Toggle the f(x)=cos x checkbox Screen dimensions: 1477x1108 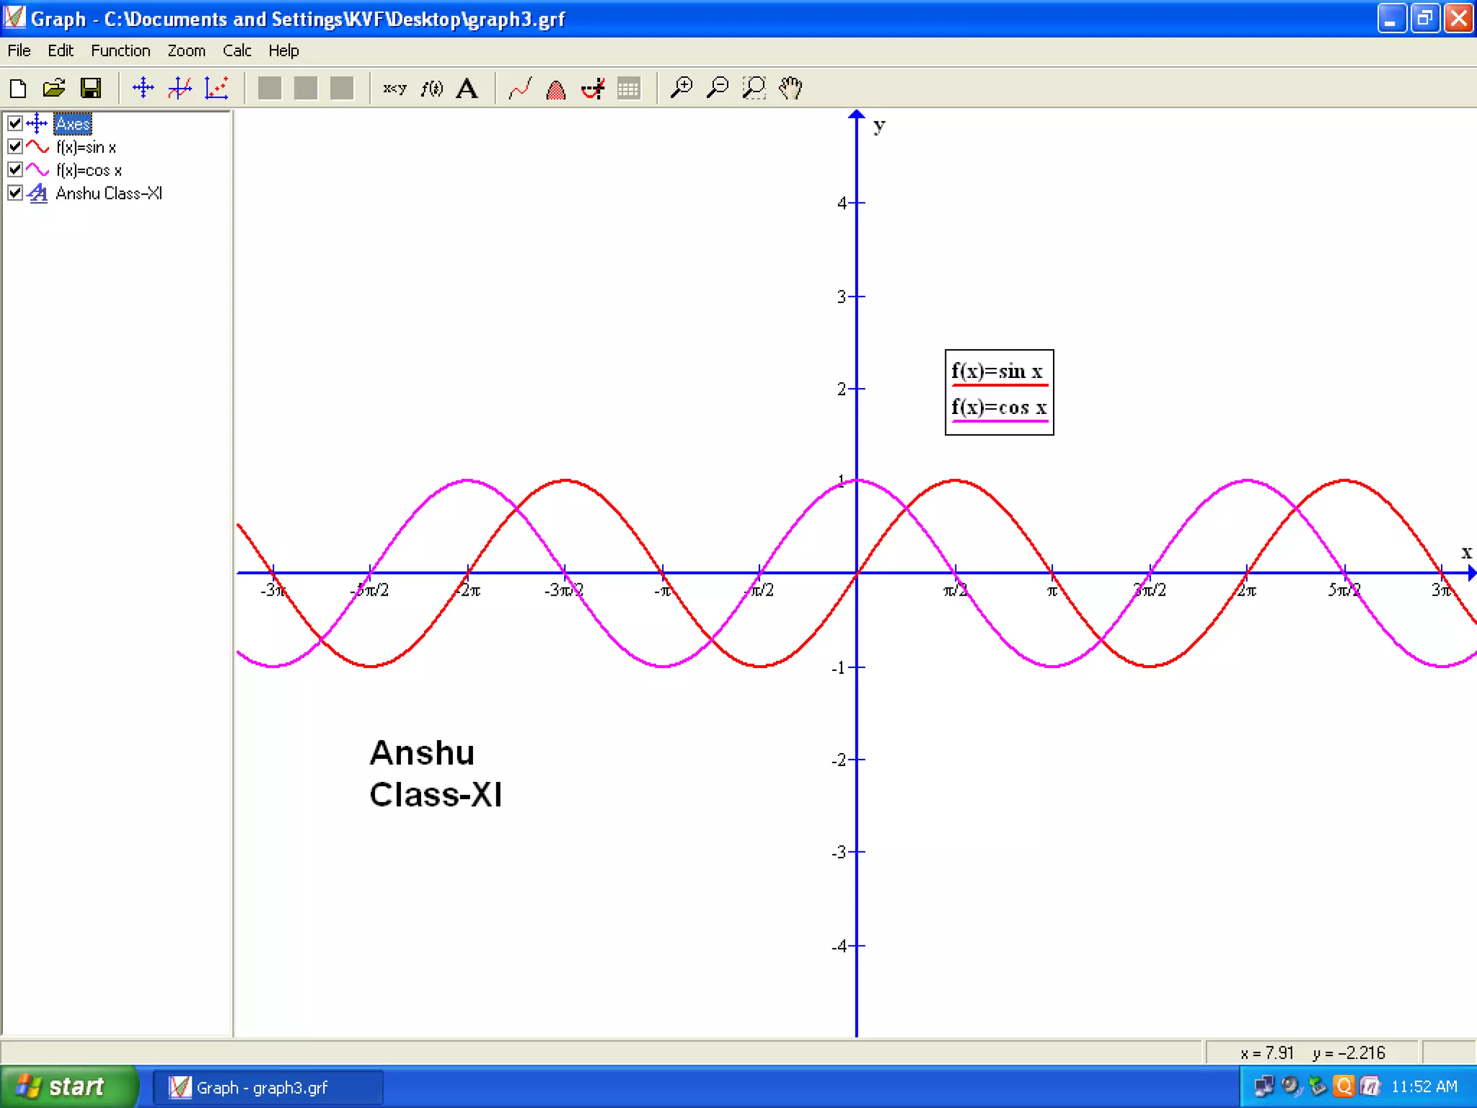[15, 170]
